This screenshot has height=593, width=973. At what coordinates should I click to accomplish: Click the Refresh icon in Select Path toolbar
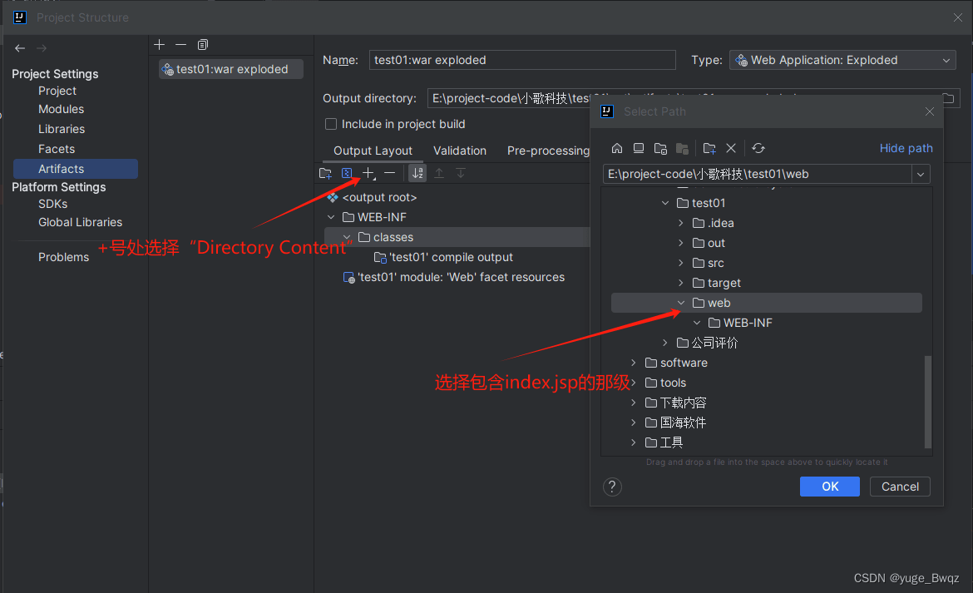click(758, 148)
